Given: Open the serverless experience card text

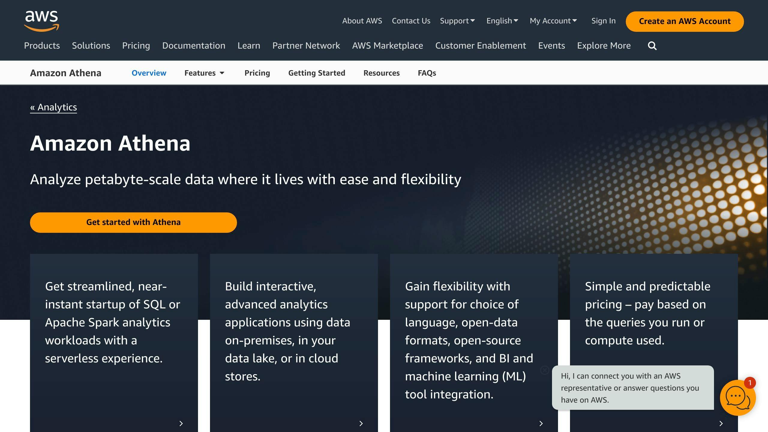Looking at the screenshot, I should [112, 322].
